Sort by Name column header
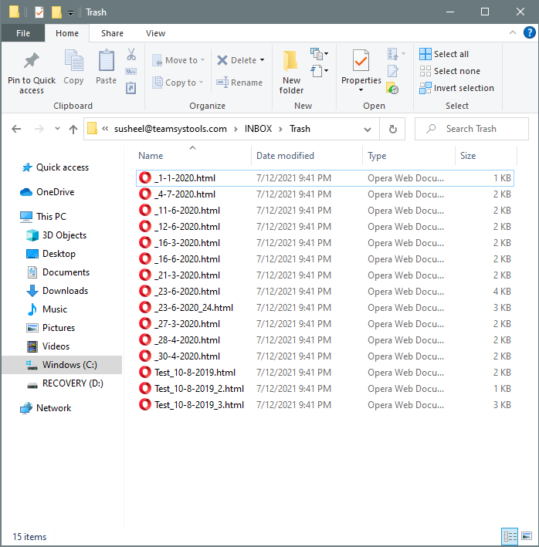This screenshot has width=539, height=547. (151, 156)
